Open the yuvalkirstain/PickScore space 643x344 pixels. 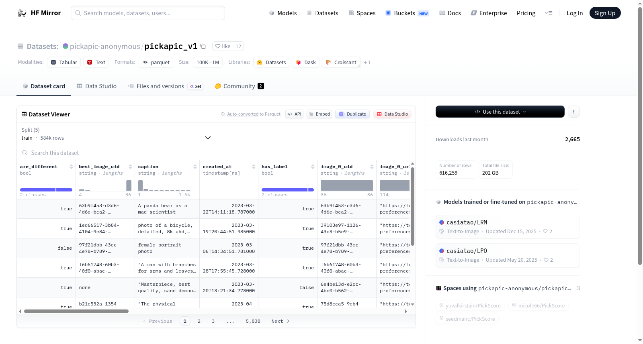(x=470, y=306)
